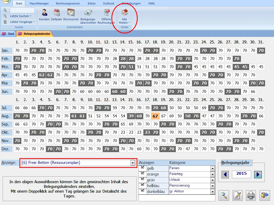Select the highlighted orange 67 cell in Aug.
Viewport: 274px width, 205px height.
pos(155,116)
